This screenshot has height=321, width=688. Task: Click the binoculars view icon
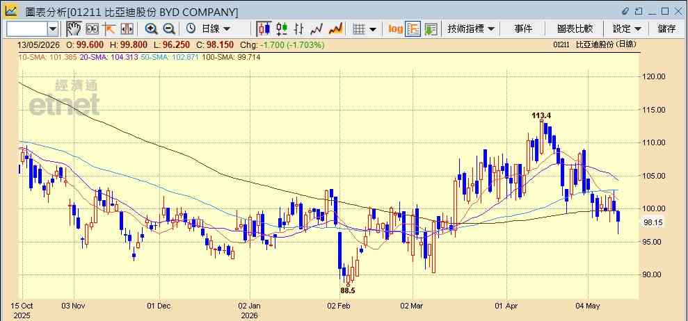(x=92, y=29)
